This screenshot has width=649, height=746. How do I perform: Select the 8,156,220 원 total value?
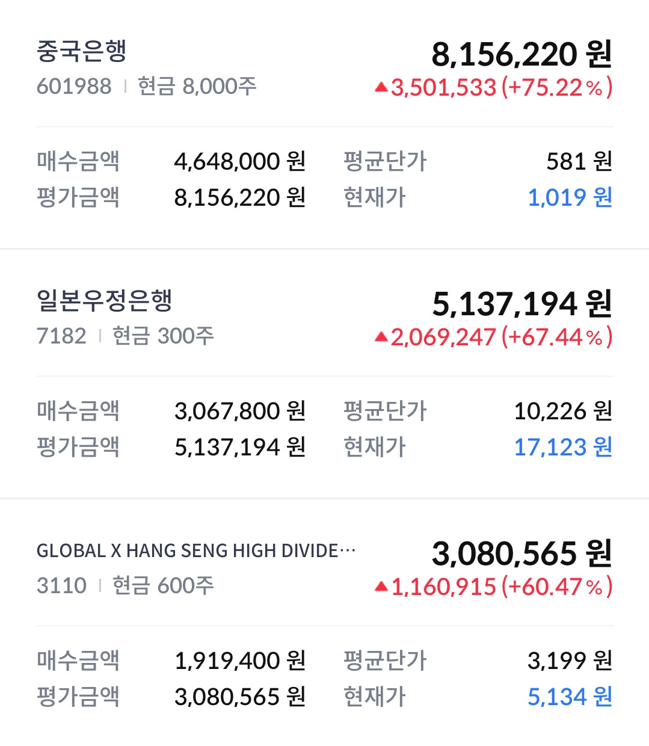[x=521, y=54]
